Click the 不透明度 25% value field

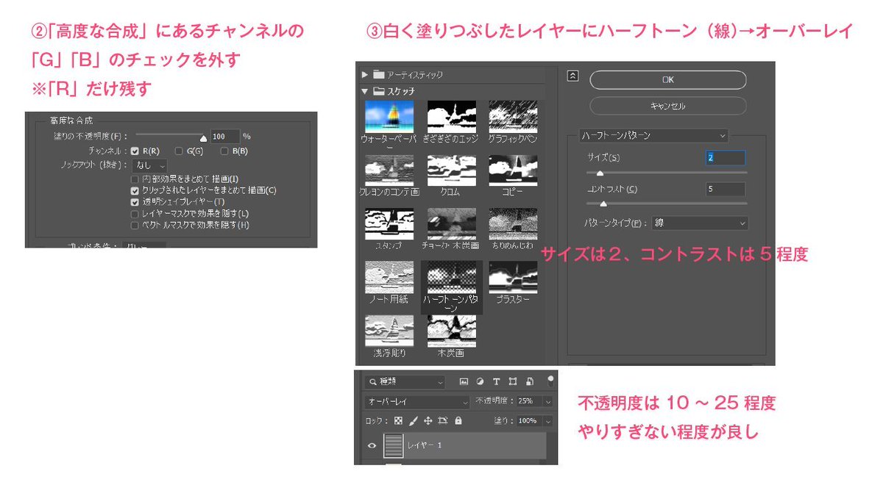528,402
